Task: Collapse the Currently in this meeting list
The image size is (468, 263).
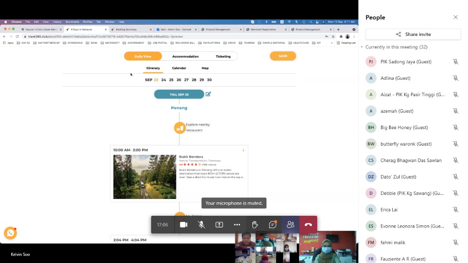Action: 362,47
